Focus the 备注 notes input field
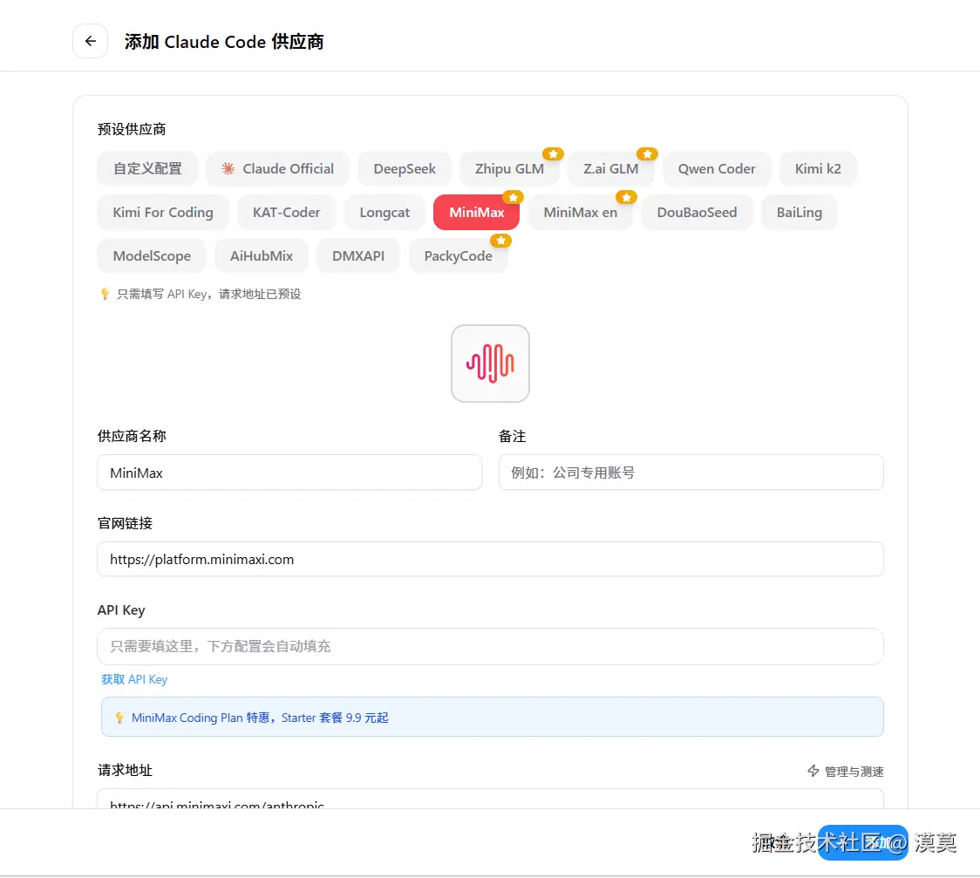The height and width of the screenshot is (878, 980). coord(691,473)
